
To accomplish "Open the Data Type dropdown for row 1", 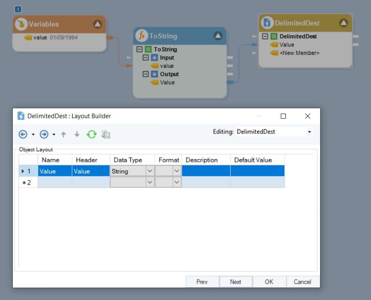I will coord(150,171).
